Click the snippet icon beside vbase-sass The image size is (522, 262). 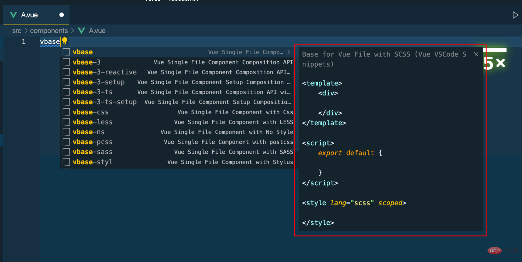tap(66, 152)
